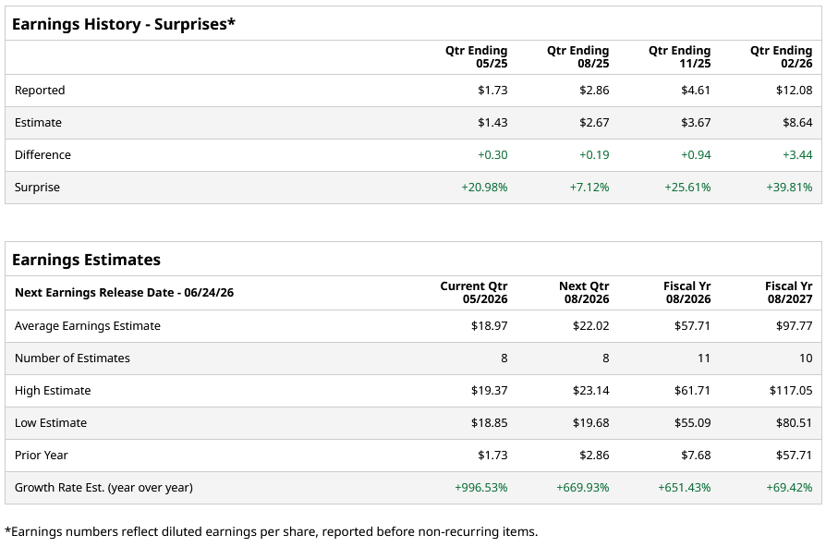Click the Earnings History - Surprises heading

coord(124,24)
